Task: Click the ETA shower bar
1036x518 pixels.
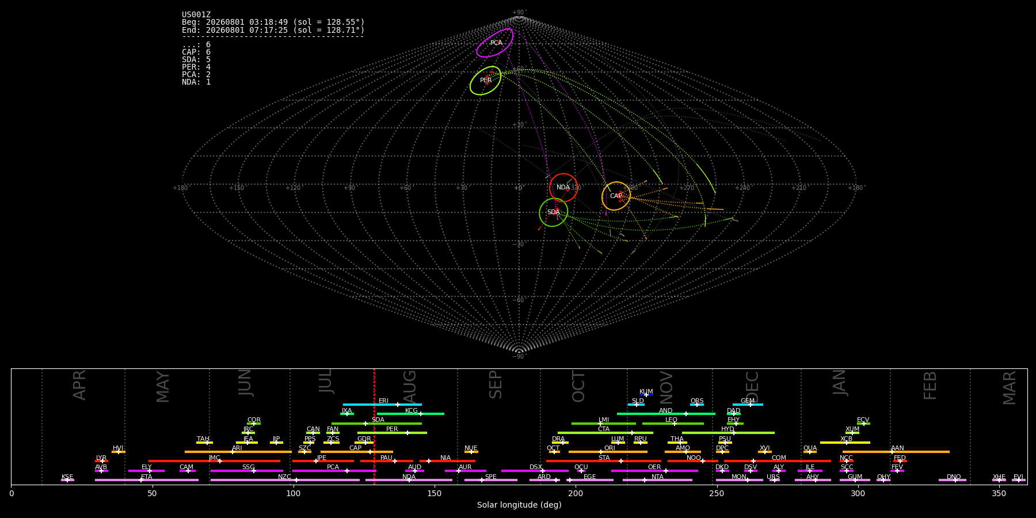Action: 147,480
